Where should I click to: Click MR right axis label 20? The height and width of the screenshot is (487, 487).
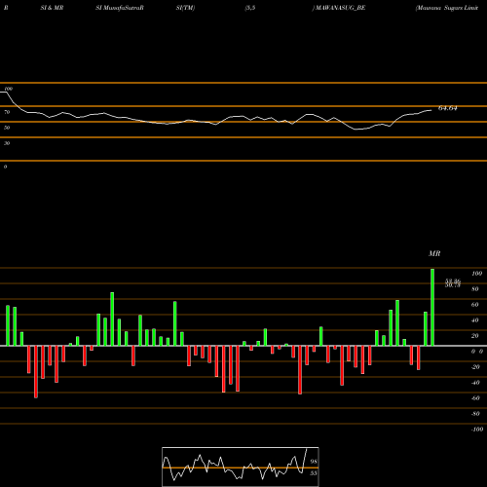pos(475,336)
